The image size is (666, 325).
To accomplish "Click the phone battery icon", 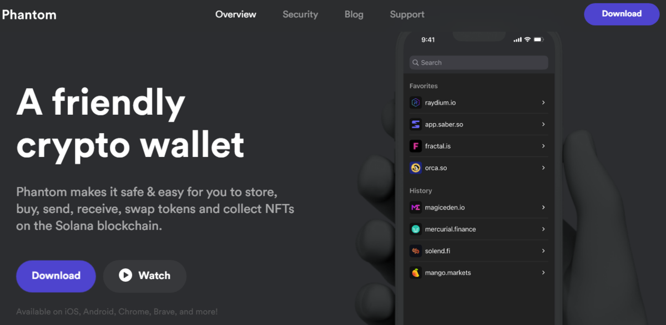I will pos(539,39).
